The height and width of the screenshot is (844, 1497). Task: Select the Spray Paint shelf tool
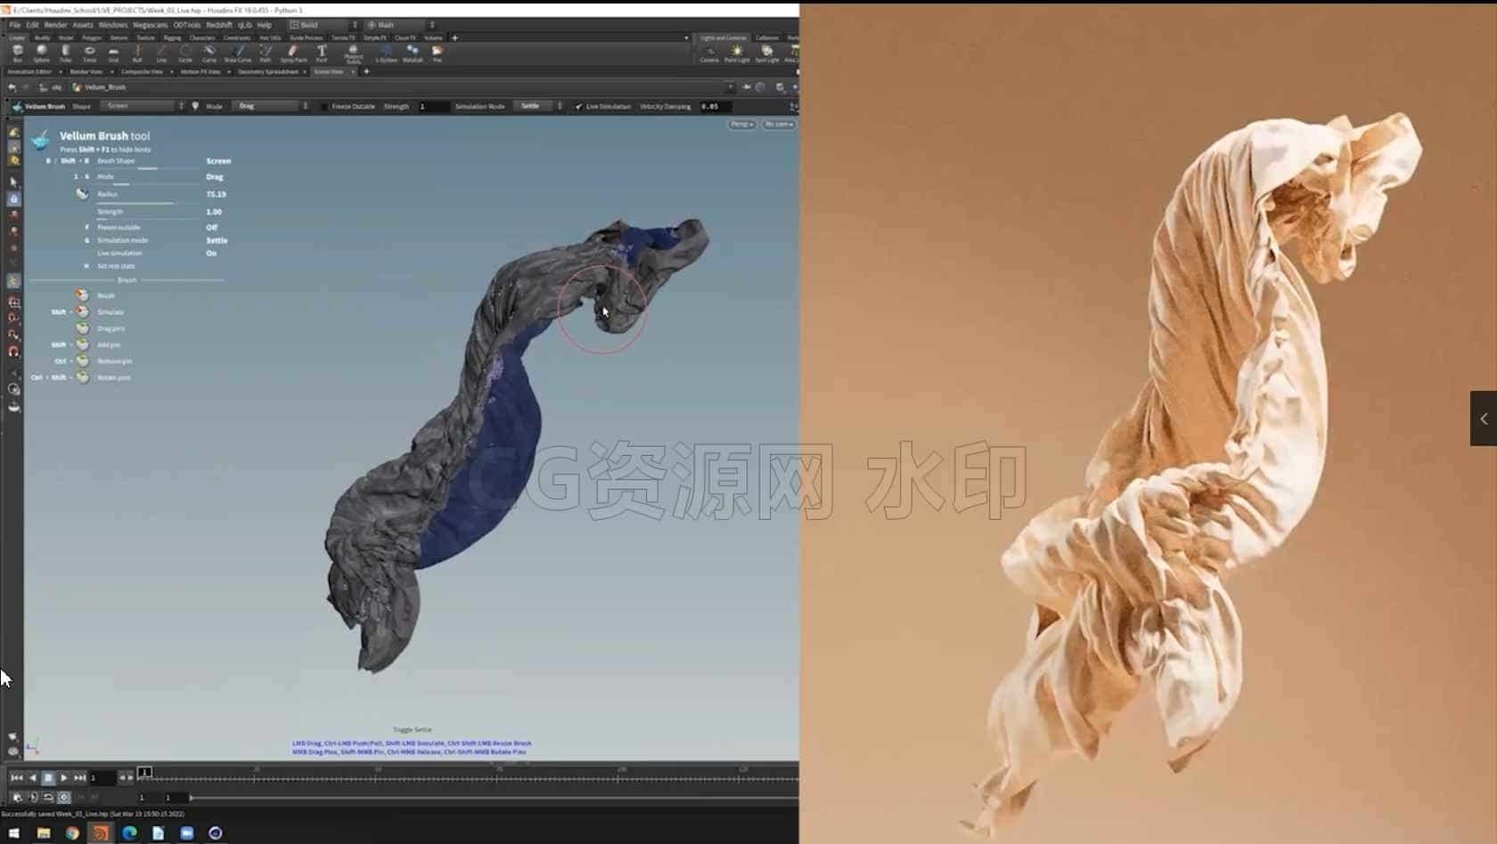pos(293,53)
